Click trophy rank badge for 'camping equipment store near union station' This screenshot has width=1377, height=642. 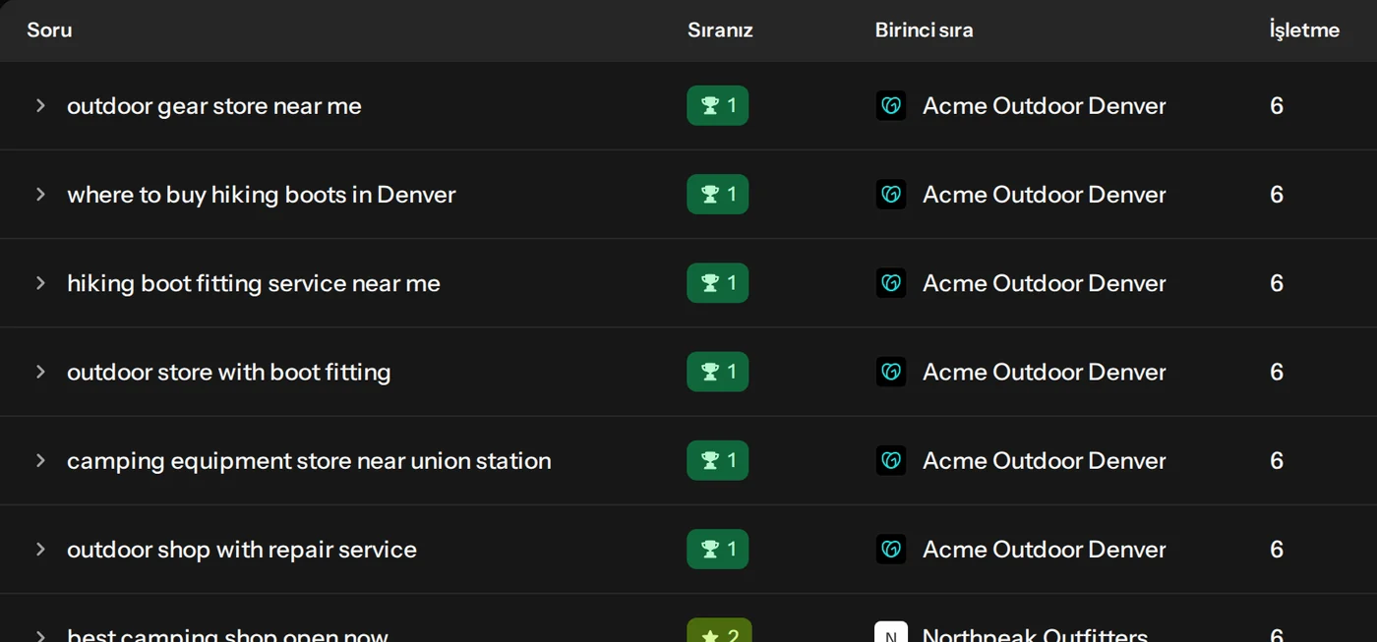[718, 460]
